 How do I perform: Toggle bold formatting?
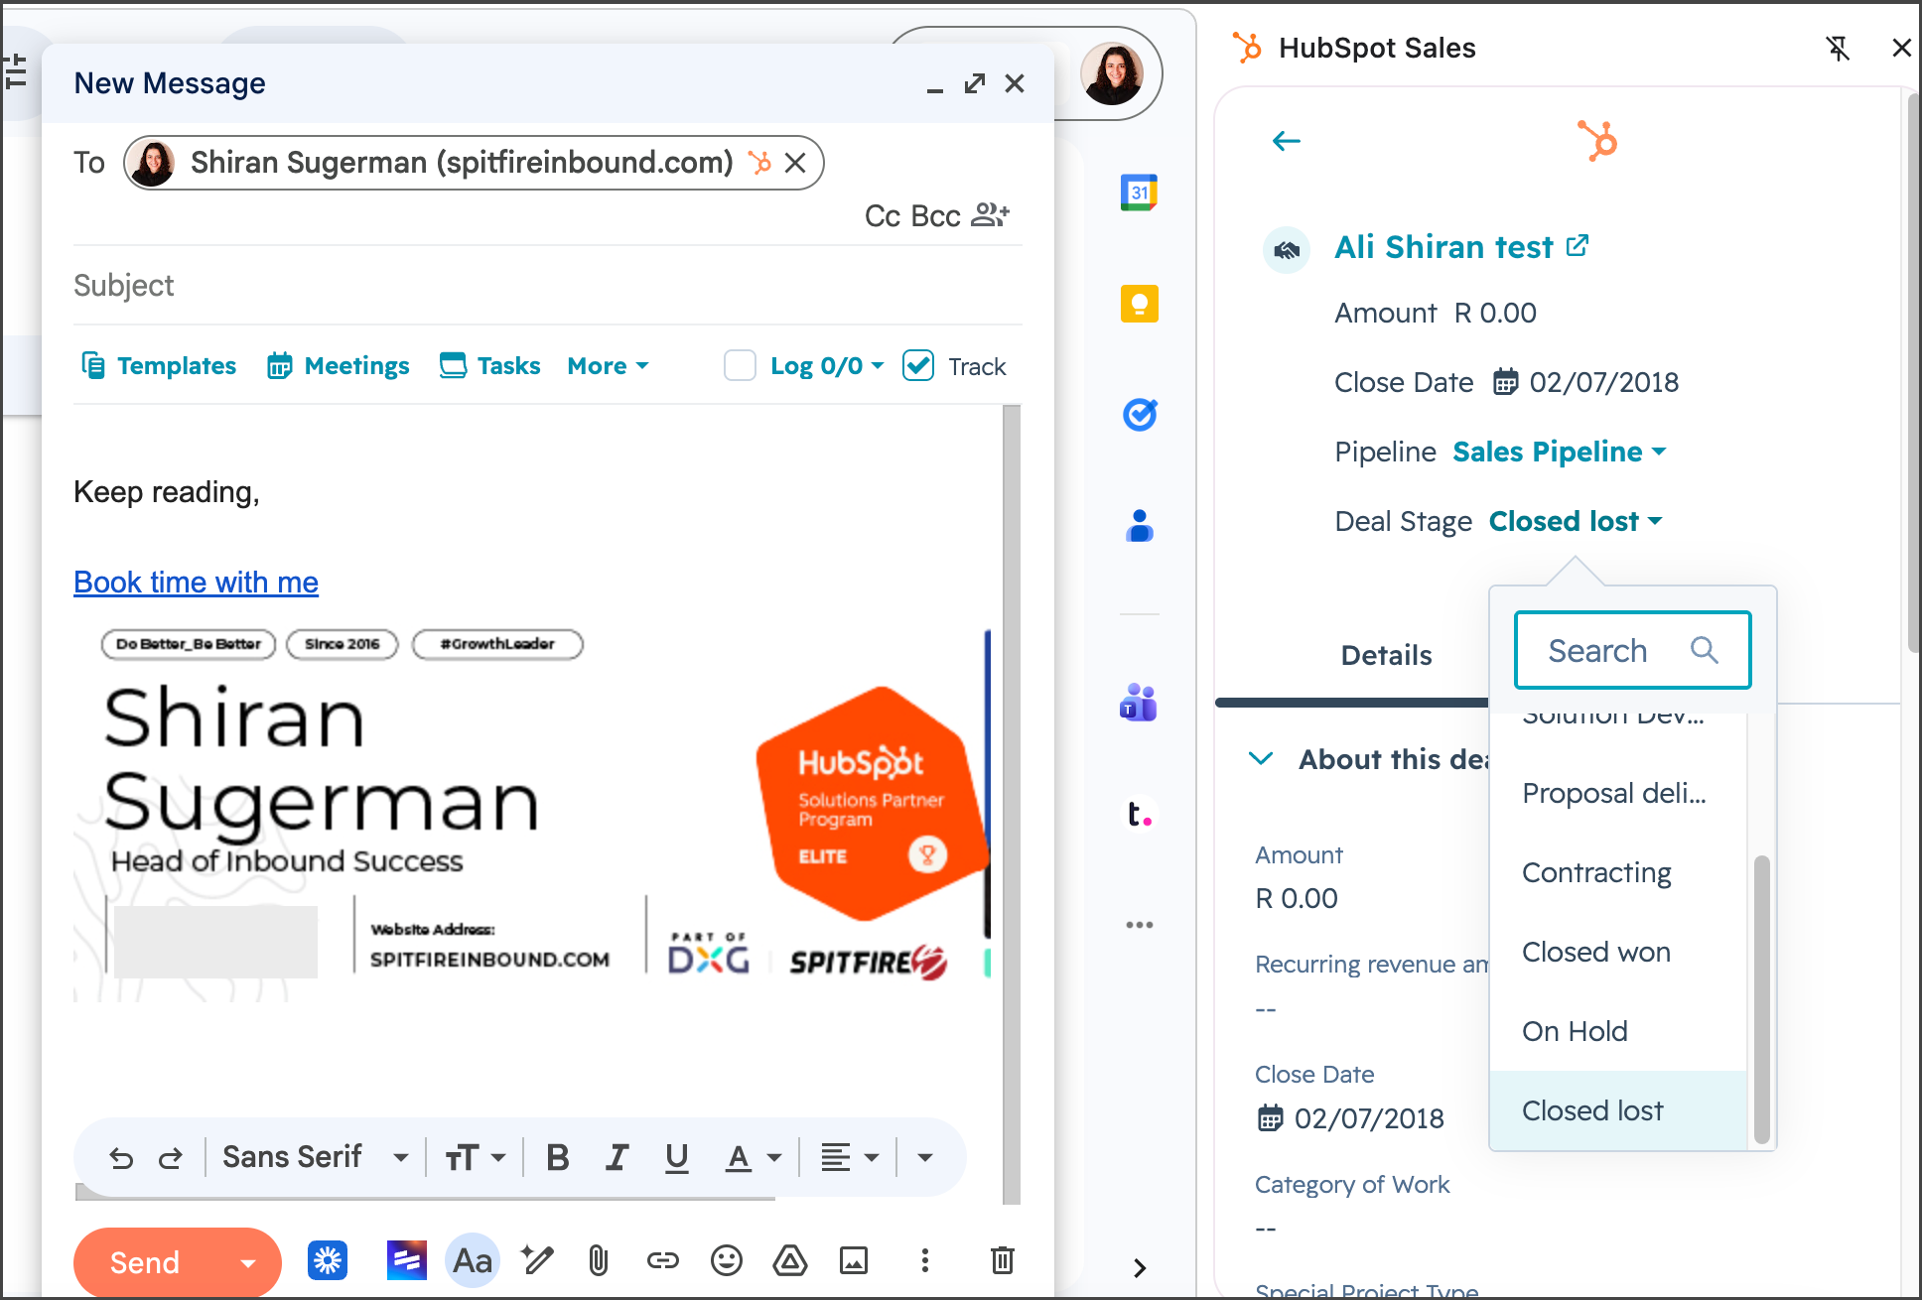pos(558,1157)
